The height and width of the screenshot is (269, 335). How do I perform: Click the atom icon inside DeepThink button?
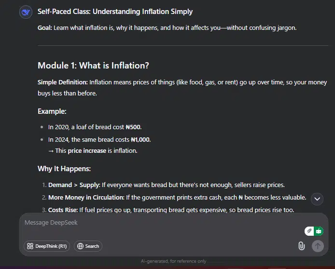30,246
